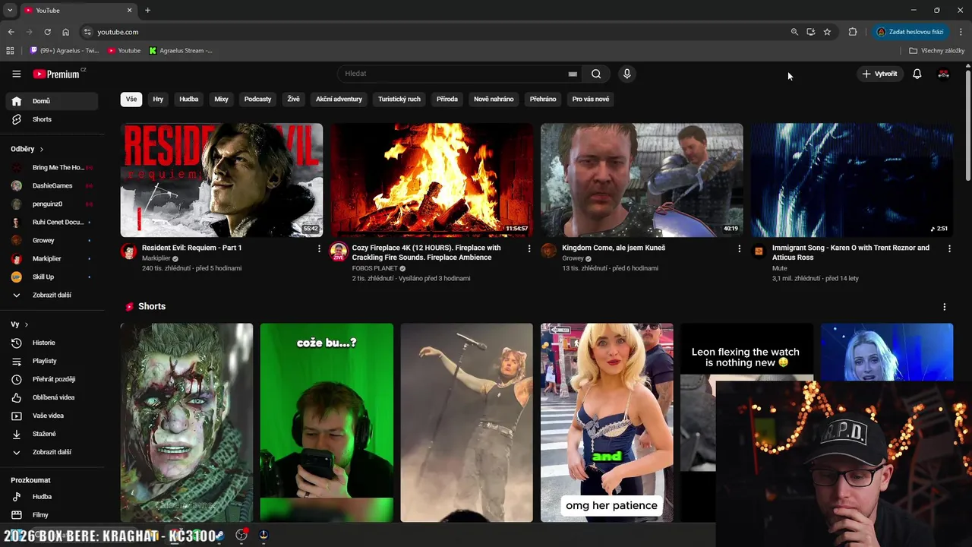
Task: Select the Přehráno filter chip
Action: (543, 99)
